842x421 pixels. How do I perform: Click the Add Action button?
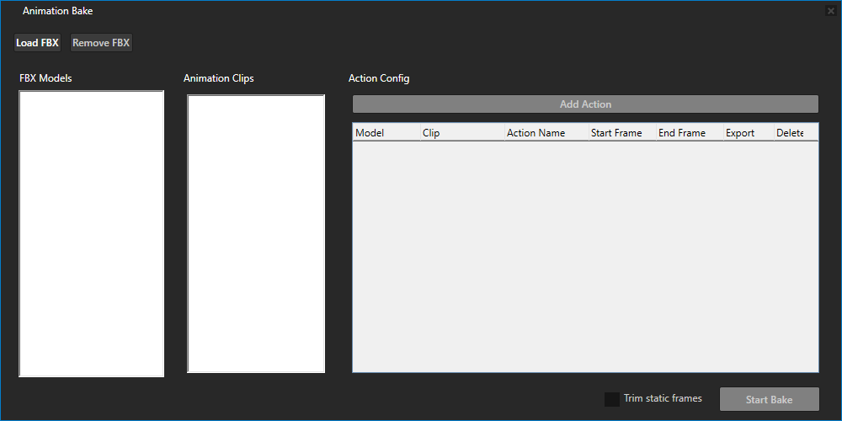click(585, 104)
